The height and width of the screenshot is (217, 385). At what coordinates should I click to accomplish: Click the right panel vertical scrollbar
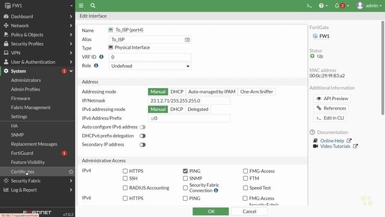click(x=383, y=68)
